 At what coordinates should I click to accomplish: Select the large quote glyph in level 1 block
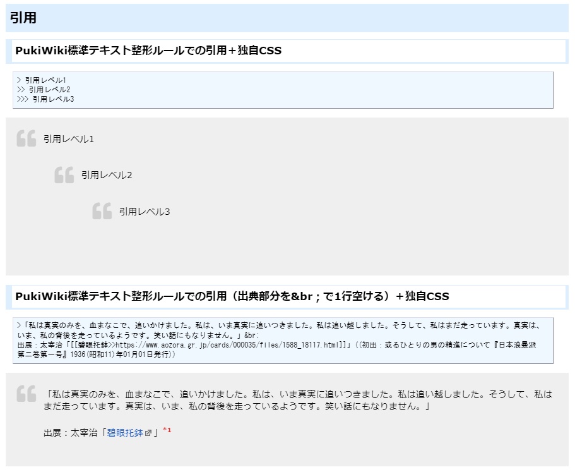tap(27, 139)
